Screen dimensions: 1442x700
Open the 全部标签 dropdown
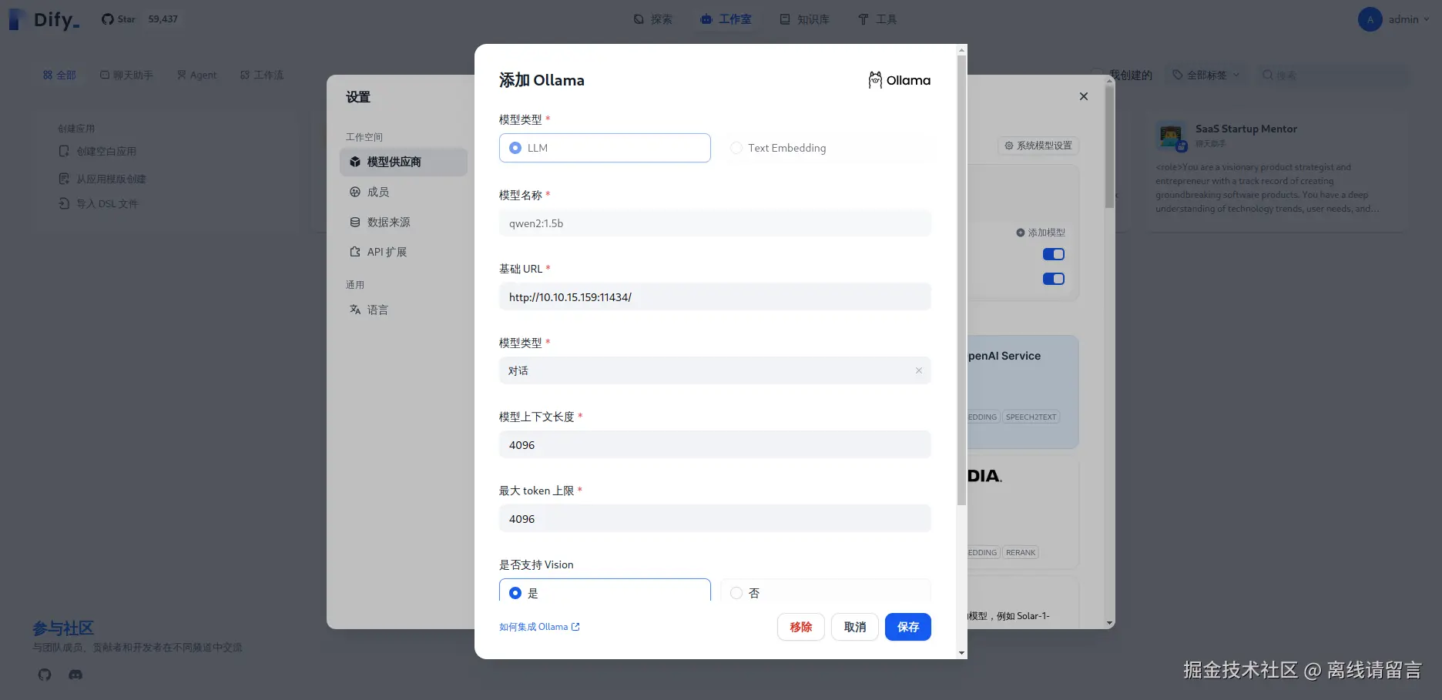pyautogui.click(x=1206, y=75)
